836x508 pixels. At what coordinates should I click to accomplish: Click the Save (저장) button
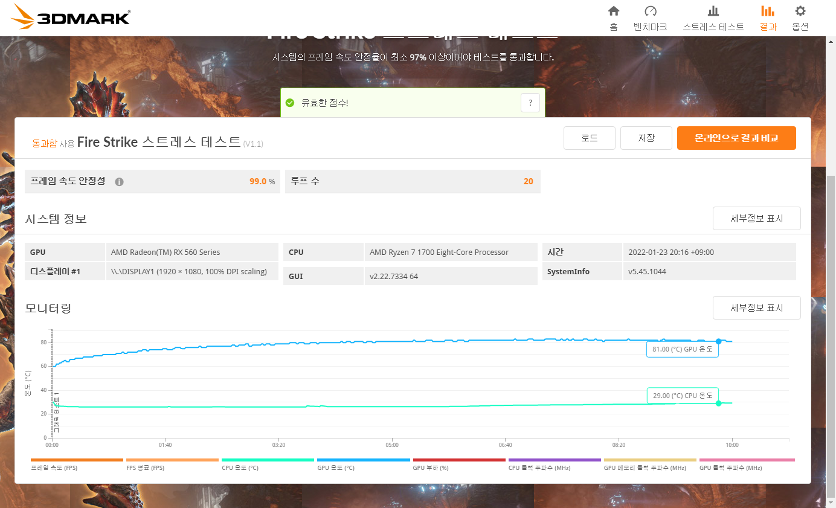coord(646,138)
